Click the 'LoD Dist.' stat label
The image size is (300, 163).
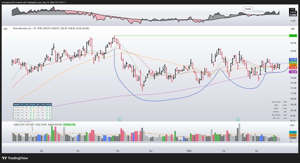276,112
